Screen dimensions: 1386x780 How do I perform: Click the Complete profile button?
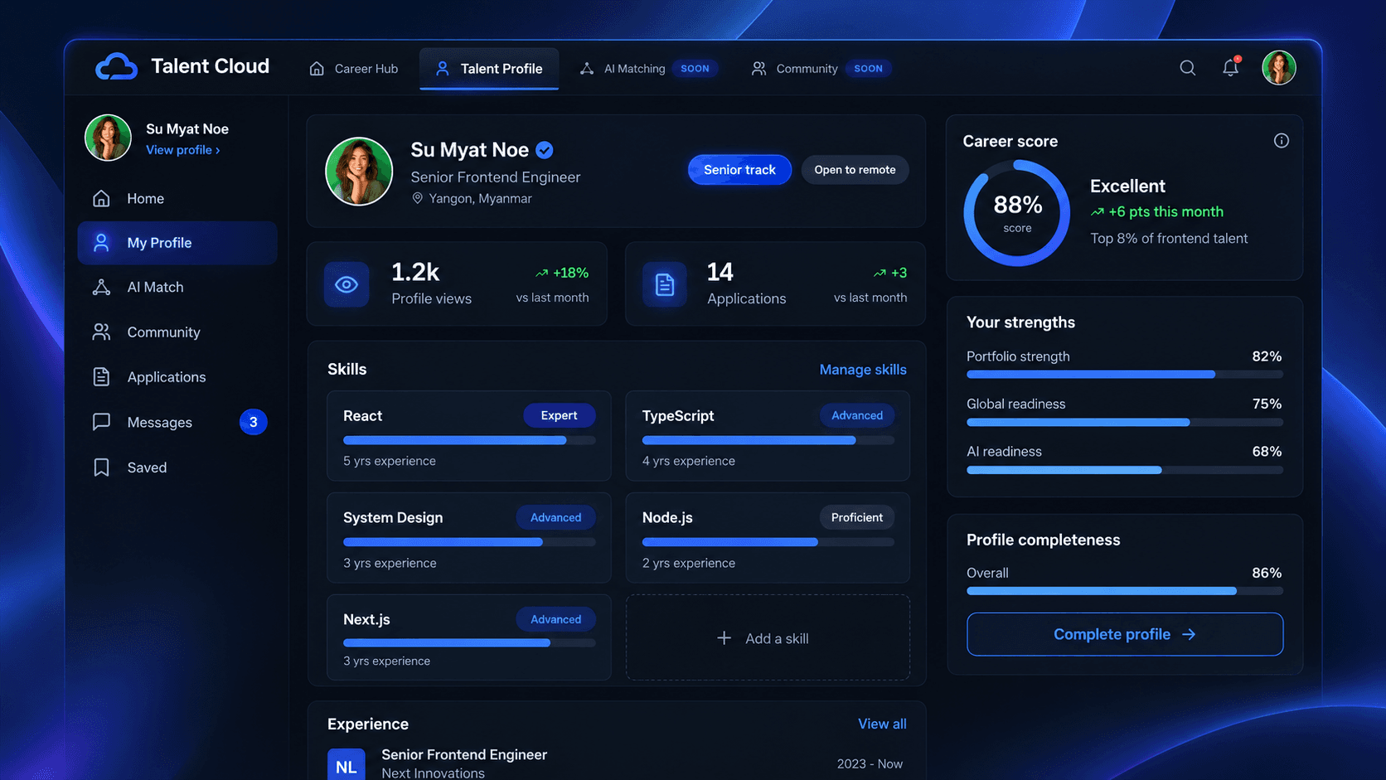(1125, 634)
